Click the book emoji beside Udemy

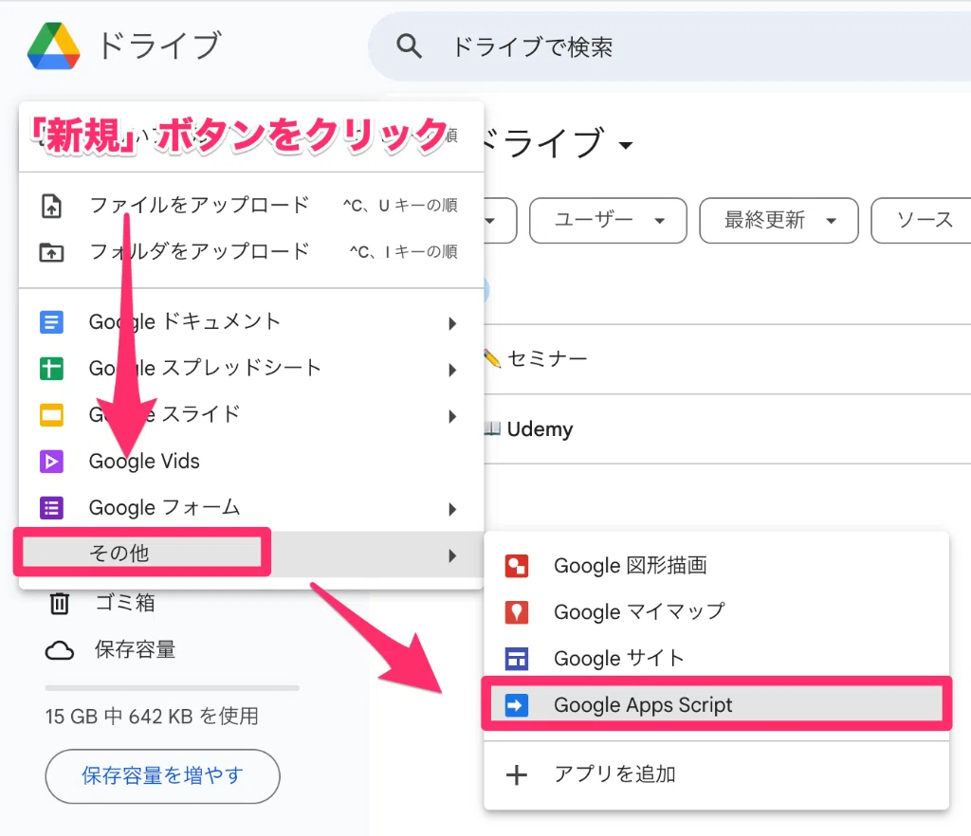[x=492, y=428]
